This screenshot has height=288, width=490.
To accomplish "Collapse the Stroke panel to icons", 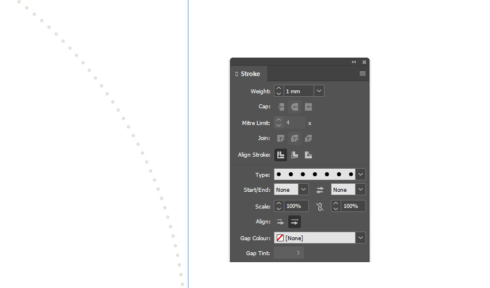I will click(x=354, y=62).
